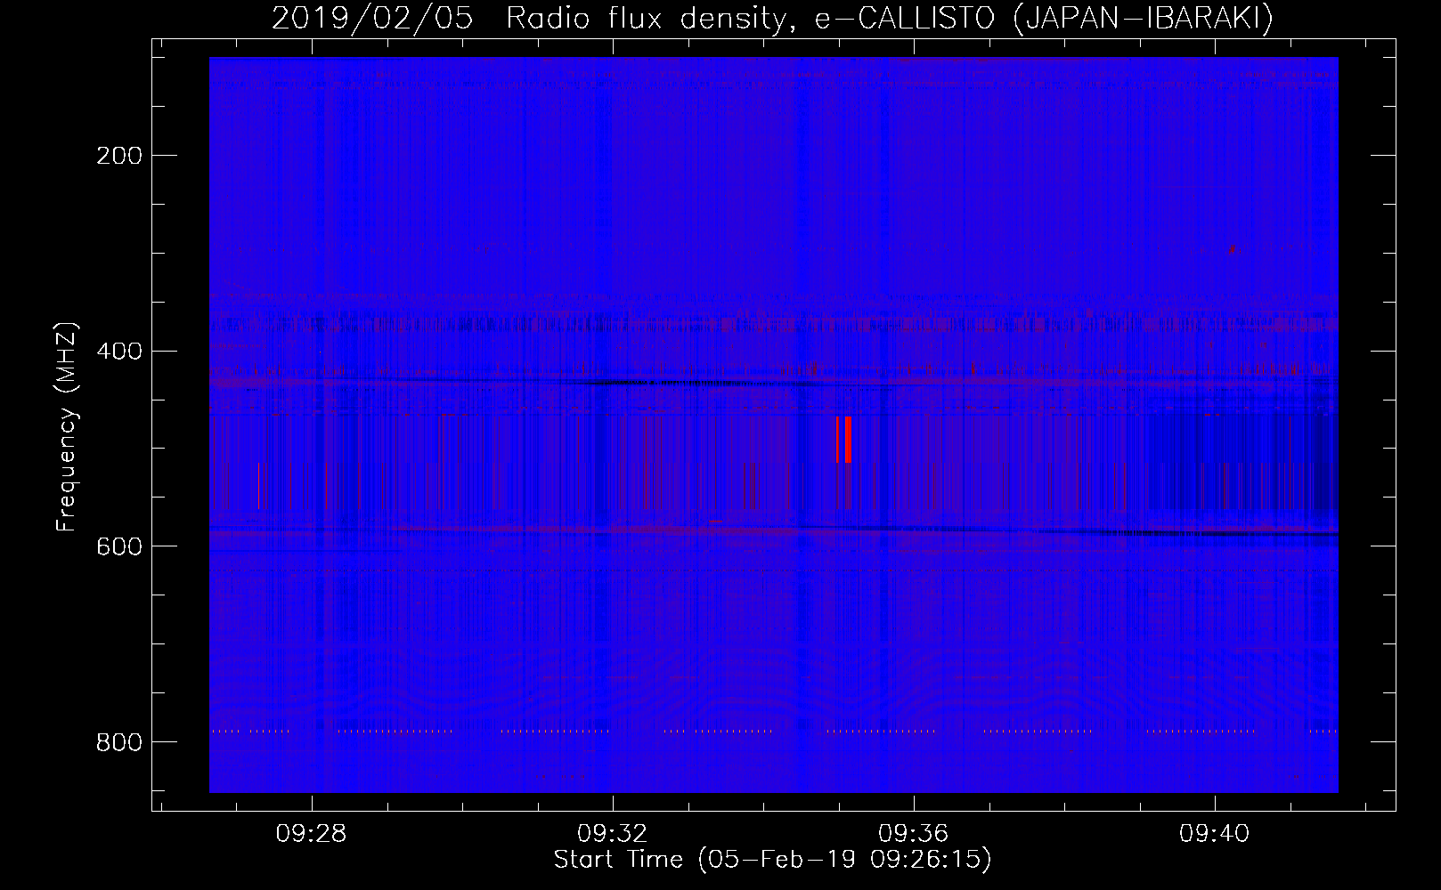Click the 09:28 time tick label

[311, 834]
